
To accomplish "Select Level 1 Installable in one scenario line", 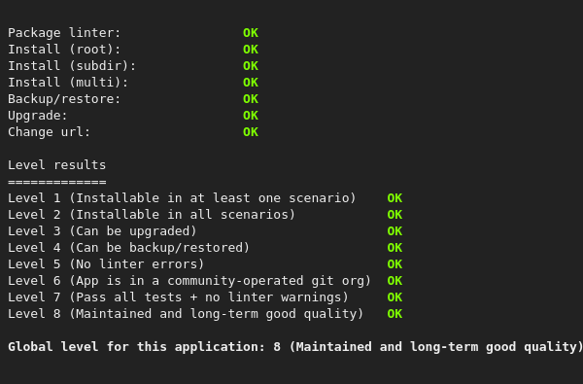I will pyautogui.click(x=182, y=198).
